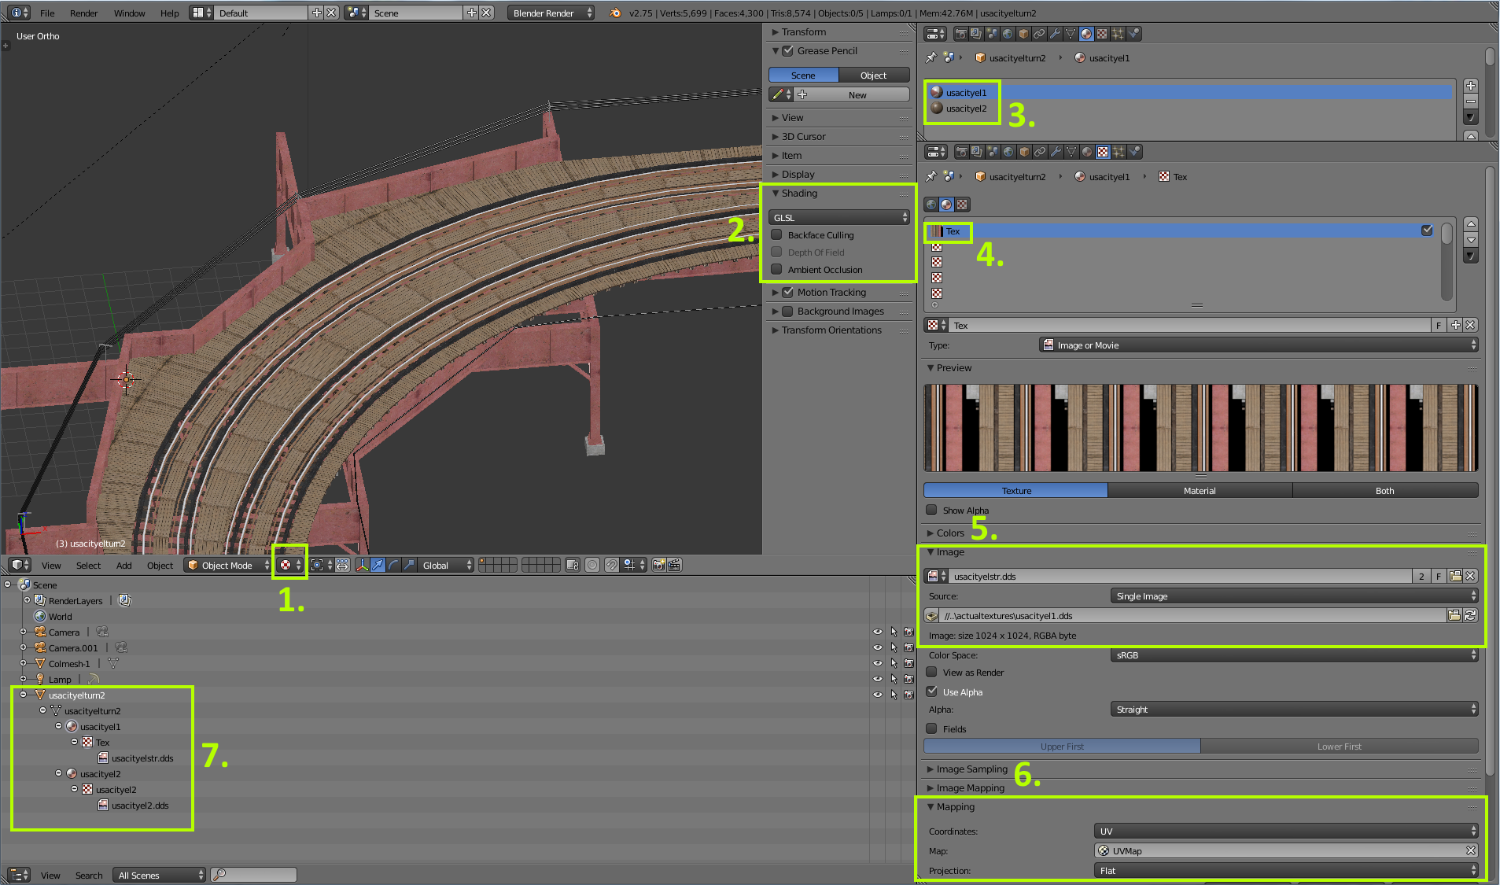Viewport: 1500px width, 885px height.
Task: Click the texture preview strip image
Action: (1200, 428)
